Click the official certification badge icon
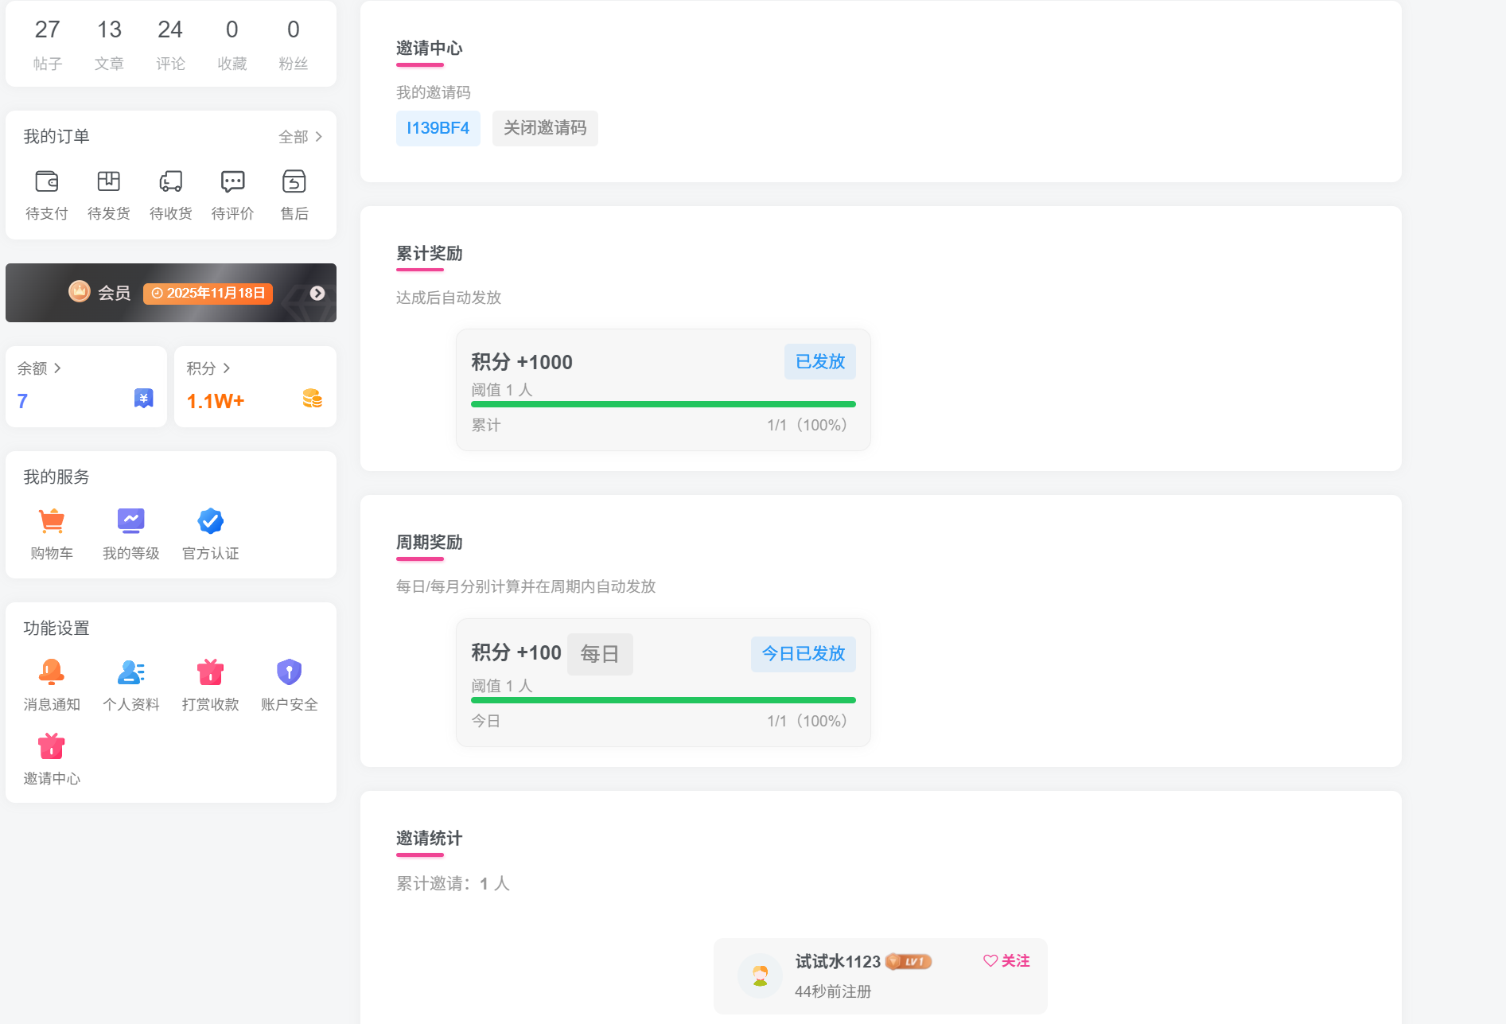 click(x=211, y=521)
